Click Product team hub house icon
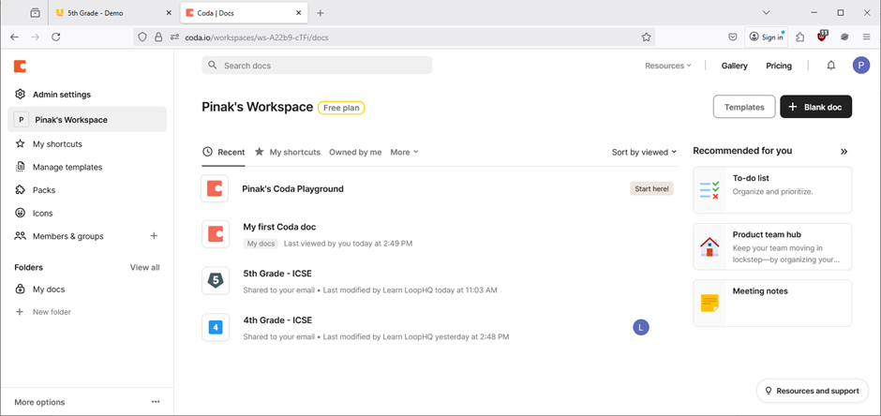Viewport: 881px width, 416px height. [x=709, y=246]
